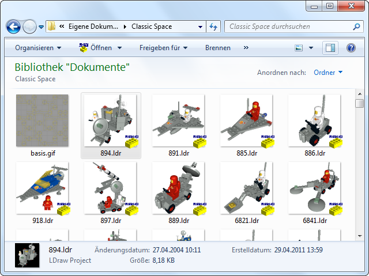Maximize the Explorer window
This screenshot has width=369, height=276.
(330, 6)
